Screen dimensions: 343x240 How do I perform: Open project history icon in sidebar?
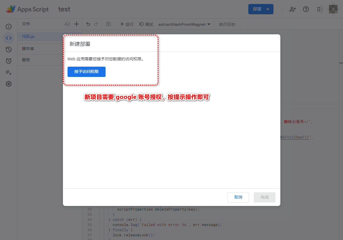[x=9, y=49]
